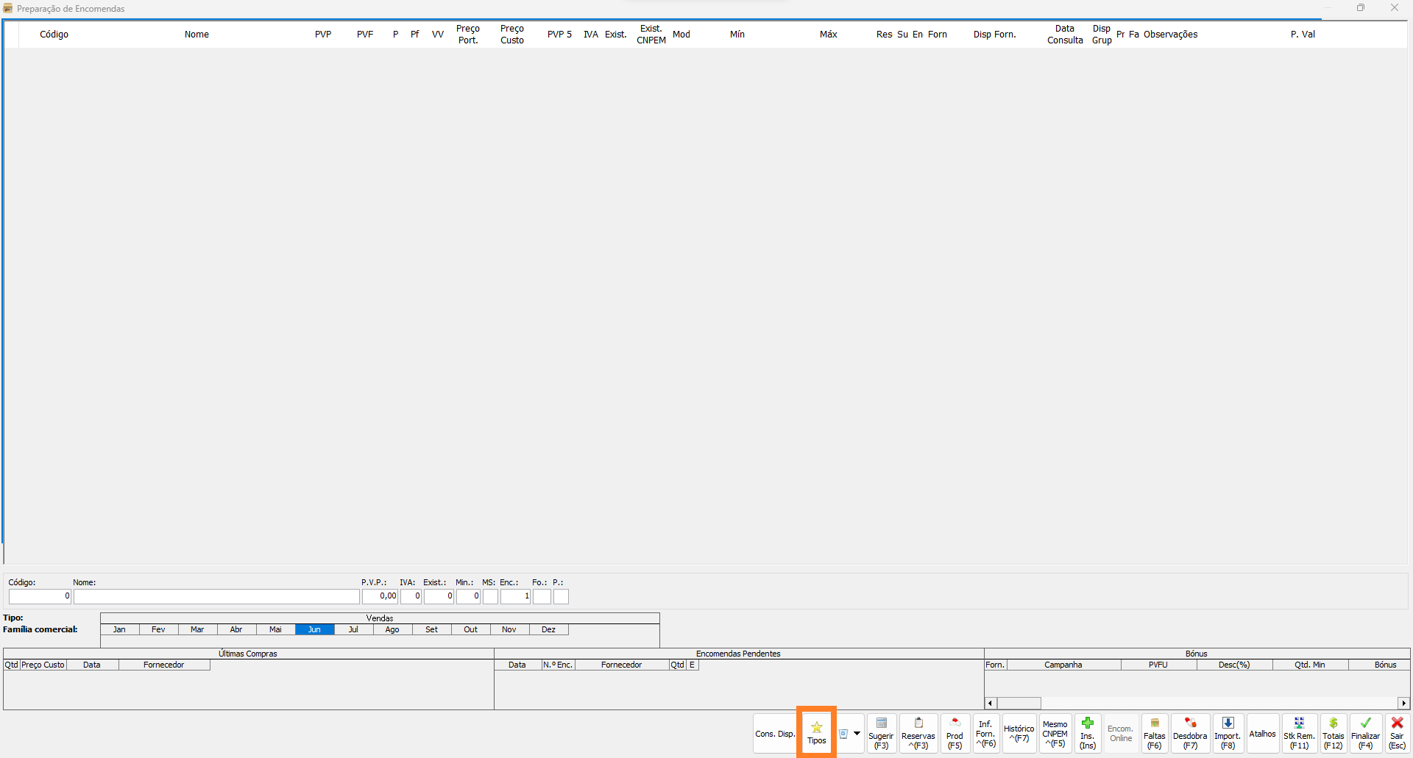This screenshot has width=1413, height=758.
Task: Click Import. (F8) download arrow
Action: point(1228,733)
